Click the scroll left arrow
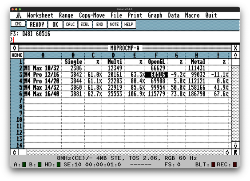The width and height of the screenshot is (250, 181). (x=15, y=152)
